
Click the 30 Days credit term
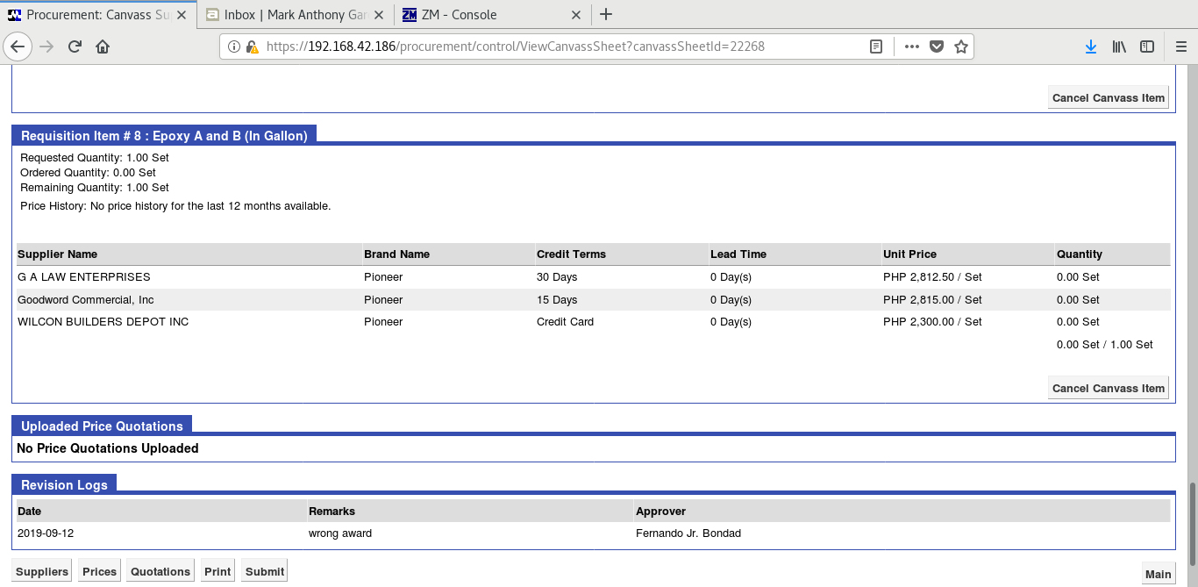click(x=557, y=277)
